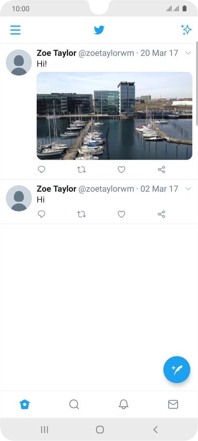Open Zoe Taylor's avatar on first tweet

(19, 62)
